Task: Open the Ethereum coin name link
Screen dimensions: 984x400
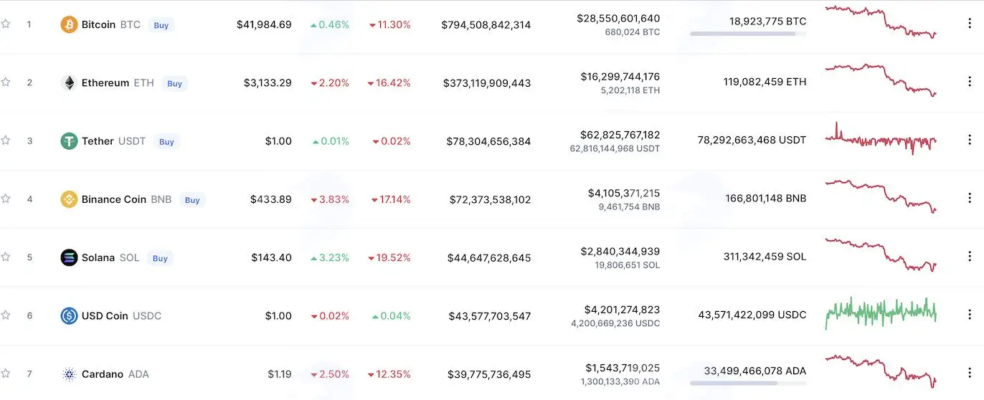Action: 105,83
